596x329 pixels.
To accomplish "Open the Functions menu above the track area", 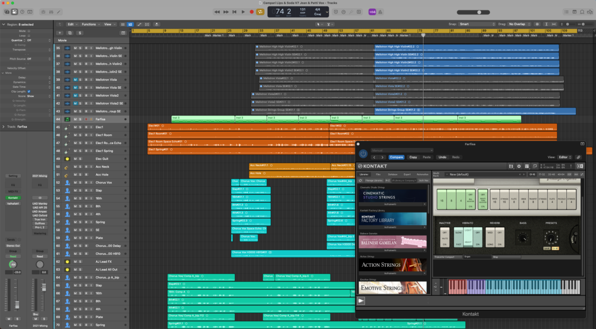I will point(88,25).
